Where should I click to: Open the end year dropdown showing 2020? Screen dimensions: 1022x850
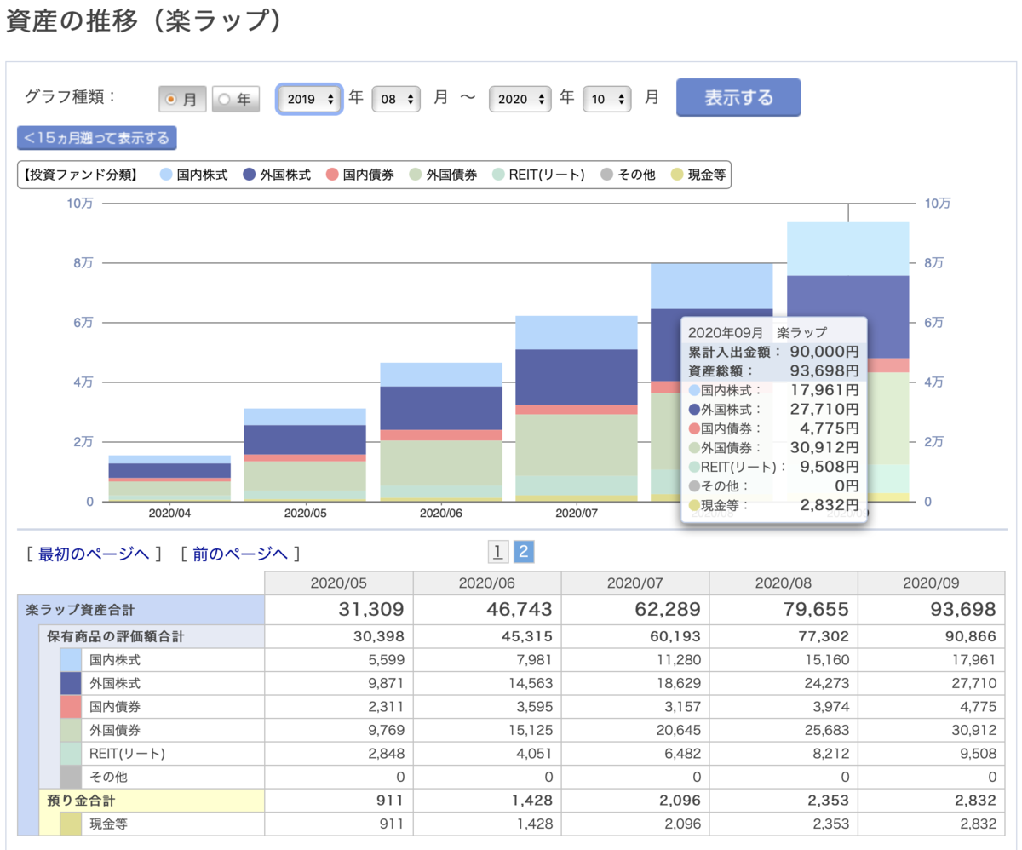pyautogui.click(x=520, y=100)
